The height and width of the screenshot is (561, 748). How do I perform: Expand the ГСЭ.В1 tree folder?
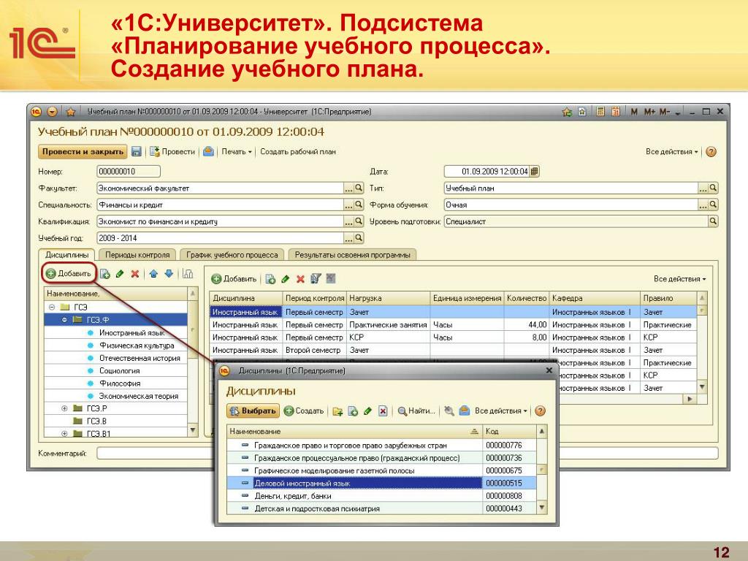pos(64,434)
